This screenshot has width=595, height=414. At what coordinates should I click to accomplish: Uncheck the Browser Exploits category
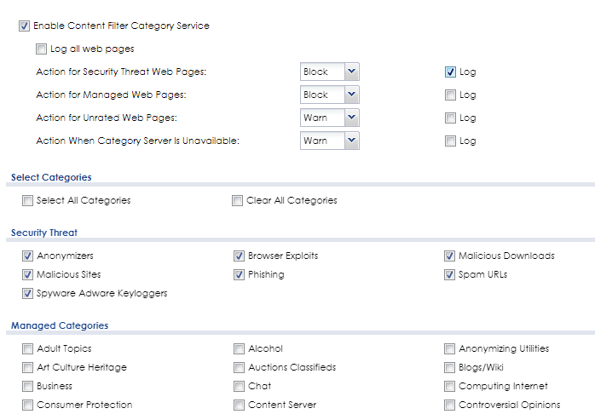[240, 256]
